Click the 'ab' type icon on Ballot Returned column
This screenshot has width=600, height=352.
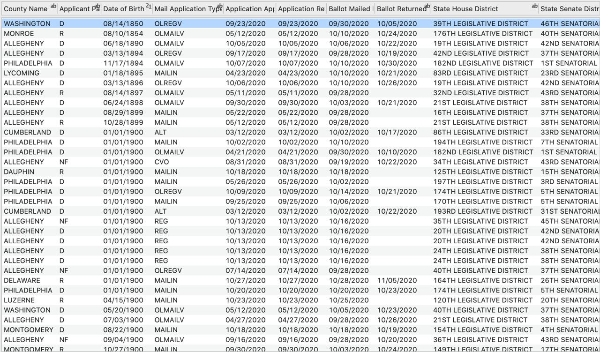[427, 7]
